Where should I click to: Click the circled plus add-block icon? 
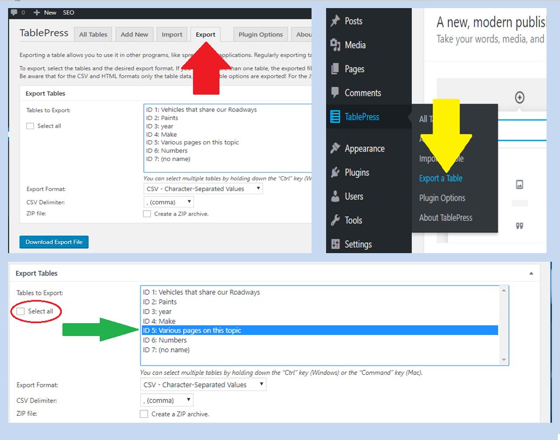pos(520,97)
